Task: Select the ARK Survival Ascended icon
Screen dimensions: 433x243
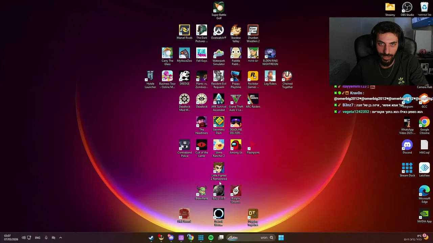Action: click(219, 103)
